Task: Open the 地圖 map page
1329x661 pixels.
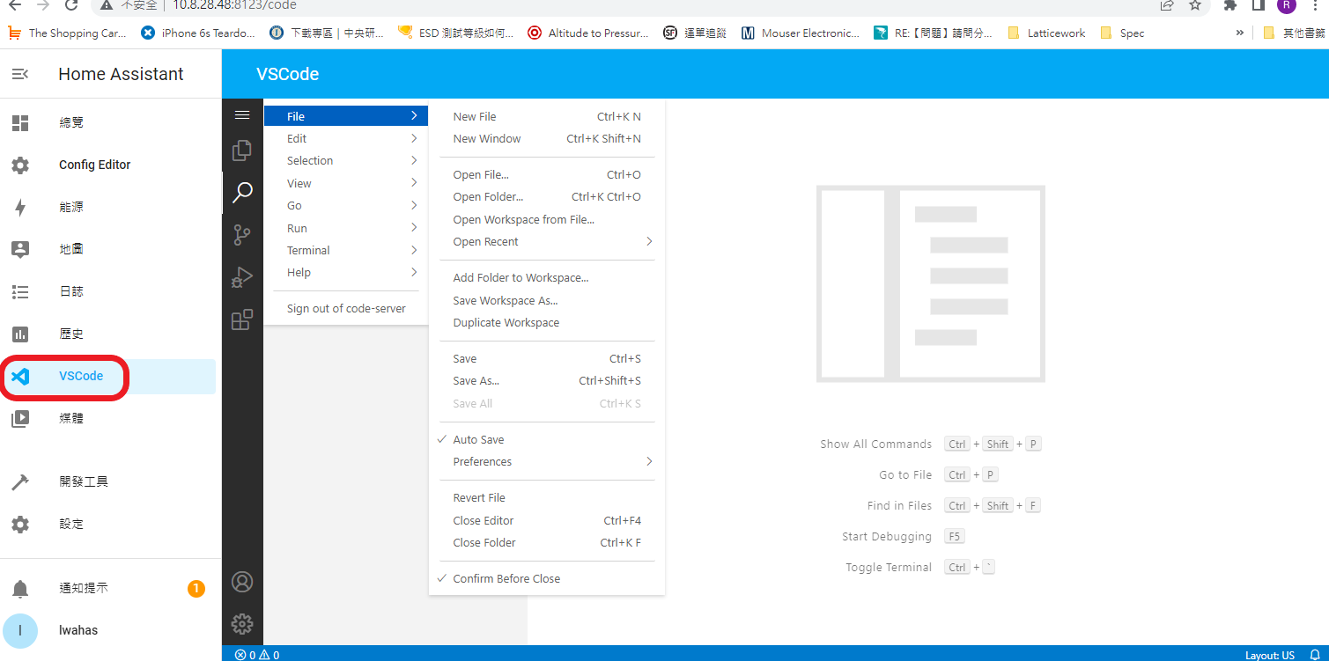Action: click(110, 249)
